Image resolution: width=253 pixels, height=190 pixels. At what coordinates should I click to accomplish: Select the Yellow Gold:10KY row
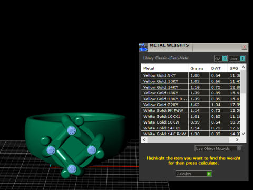point(191,81)
